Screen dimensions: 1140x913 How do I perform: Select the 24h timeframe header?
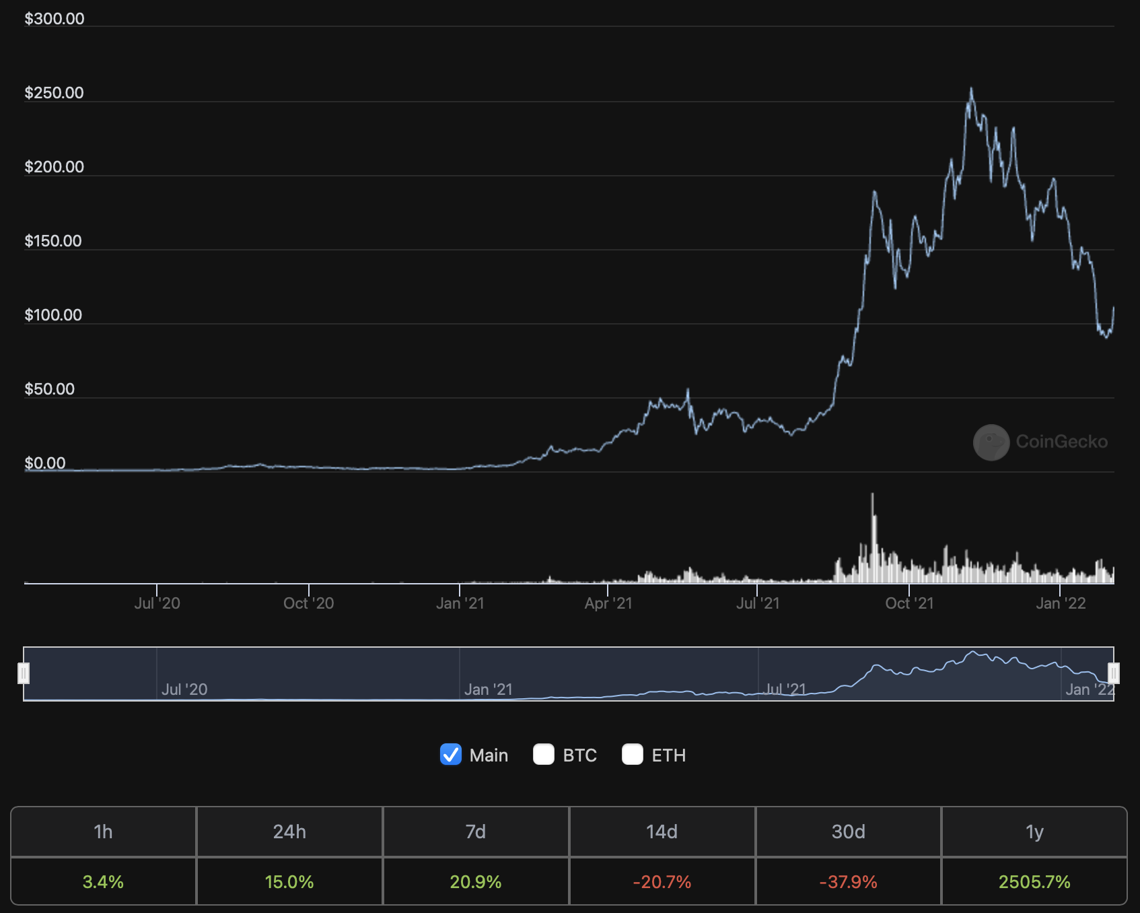click(289, 832)
